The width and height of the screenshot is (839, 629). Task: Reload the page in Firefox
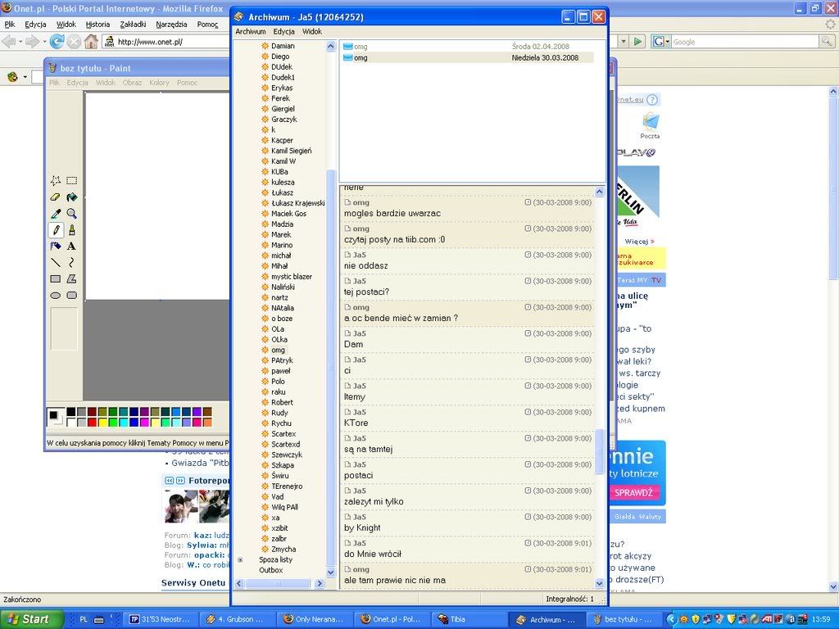click(x=57, y=41)
